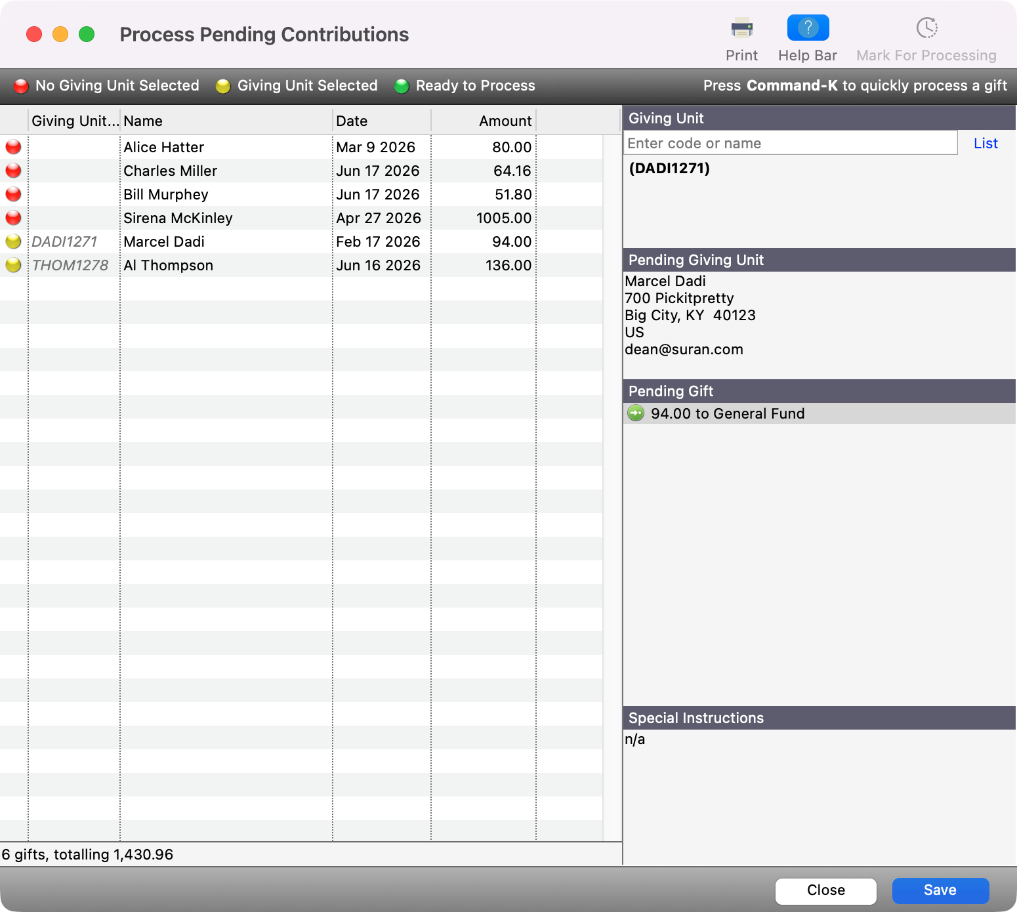Click the green Ready to Process legend icon
Screen dimensions: 1017x912
click(x=402, y=86)
